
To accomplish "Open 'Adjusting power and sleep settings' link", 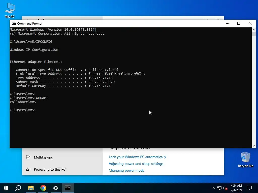I will click(136, 164).
